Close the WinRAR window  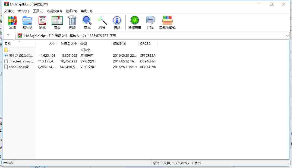283,4
